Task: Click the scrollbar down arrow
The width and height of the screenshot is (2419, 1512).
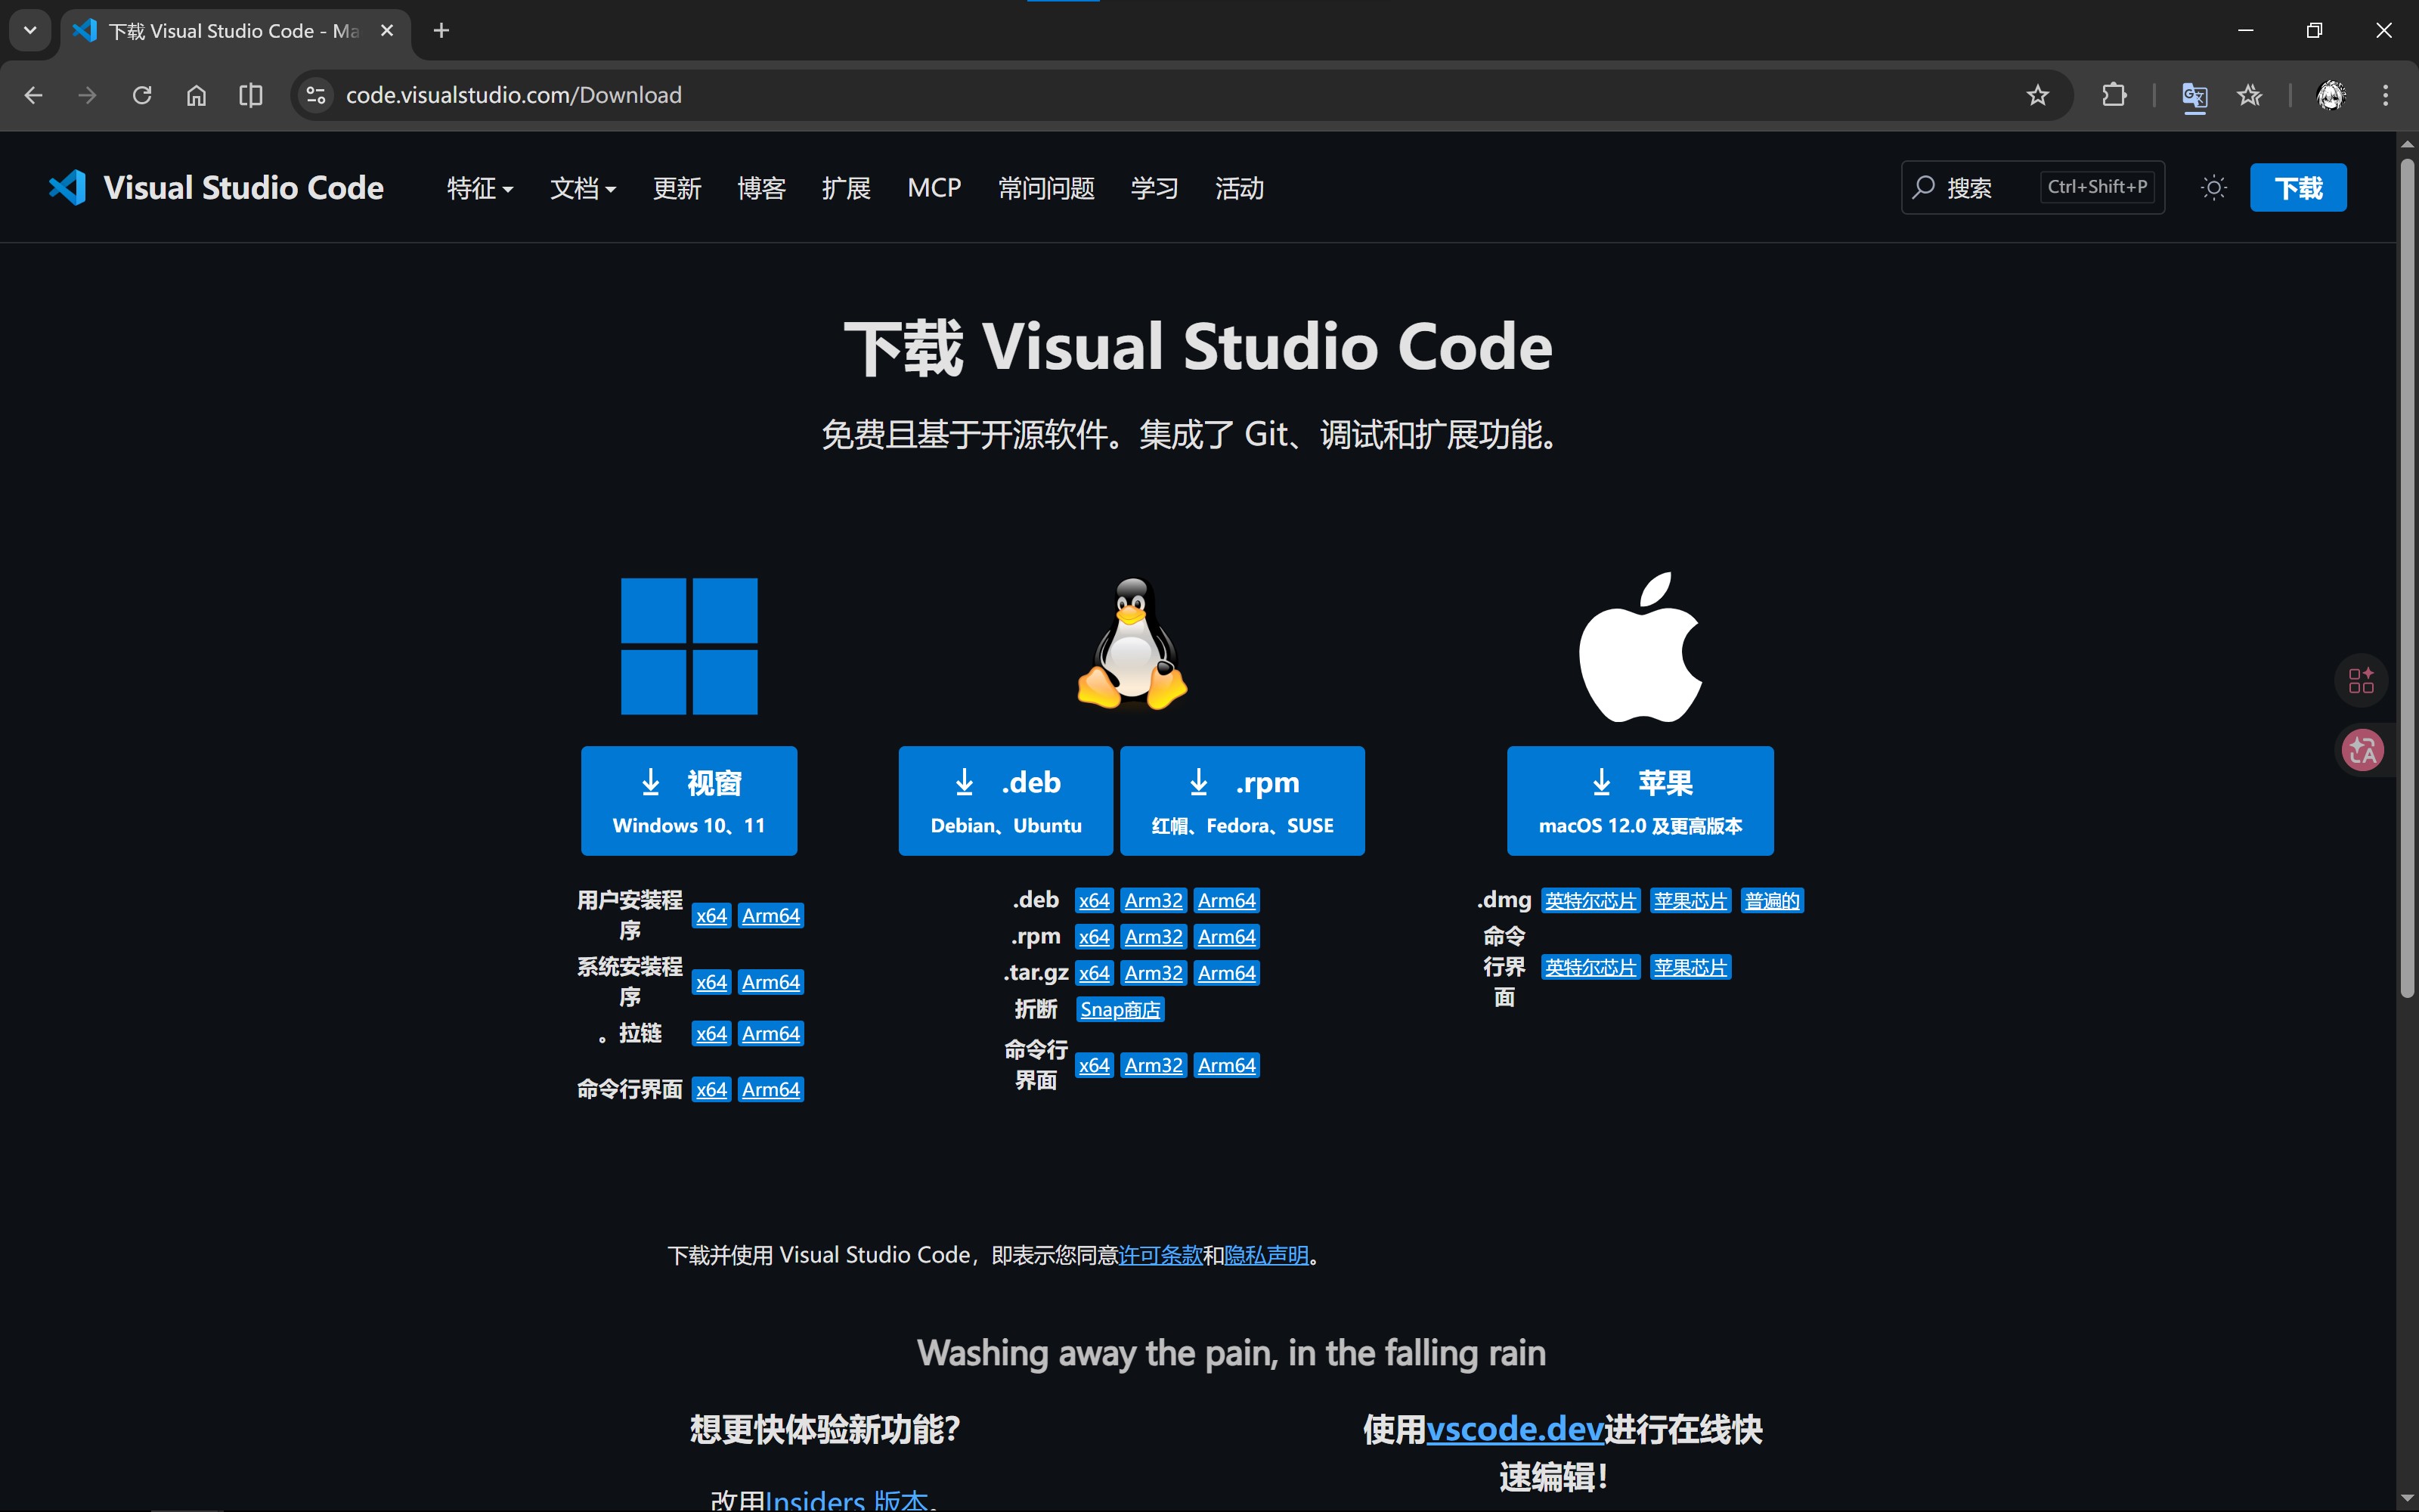Action: pos(2407,1499)
